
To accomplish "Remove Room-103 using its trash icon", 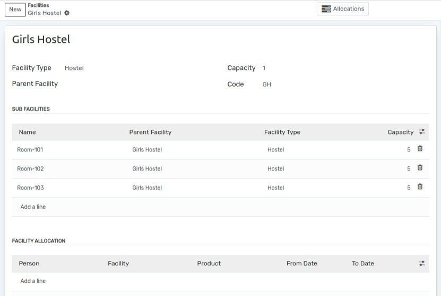I will coord(420,187).
